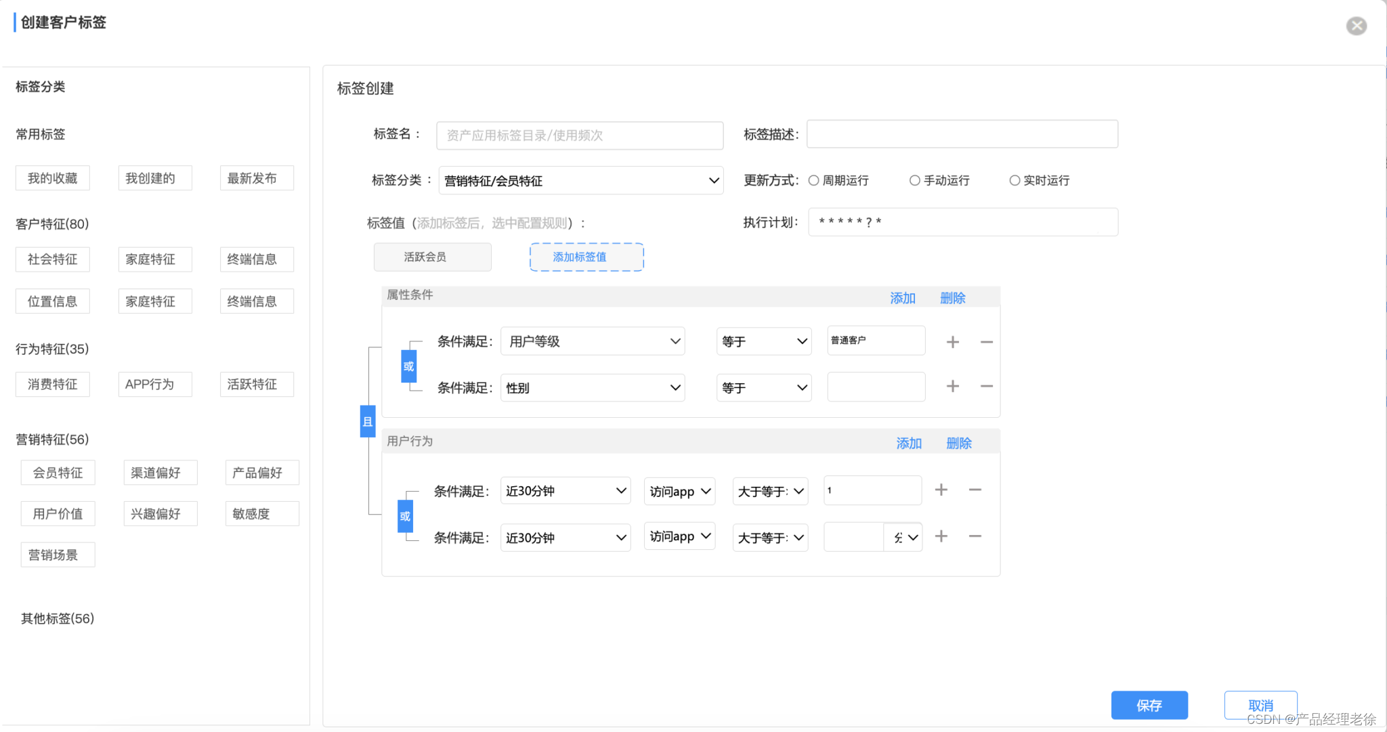Click plus icon on 性别 condition row
This screenshot has width=1387, height=732.
tap(952, 386)
